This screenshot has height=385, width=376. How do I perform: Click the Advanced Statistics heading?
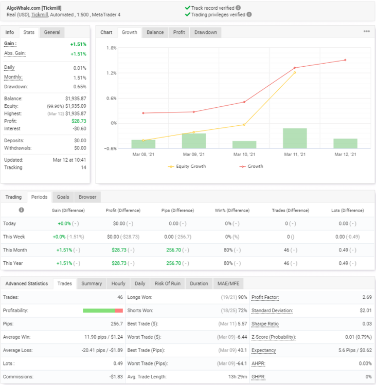pos(27,283)
